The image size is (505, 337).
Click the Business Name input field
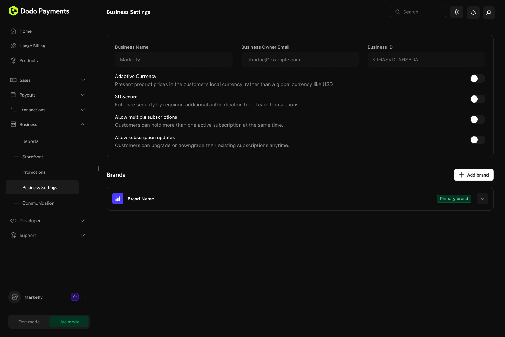(174, 60)
